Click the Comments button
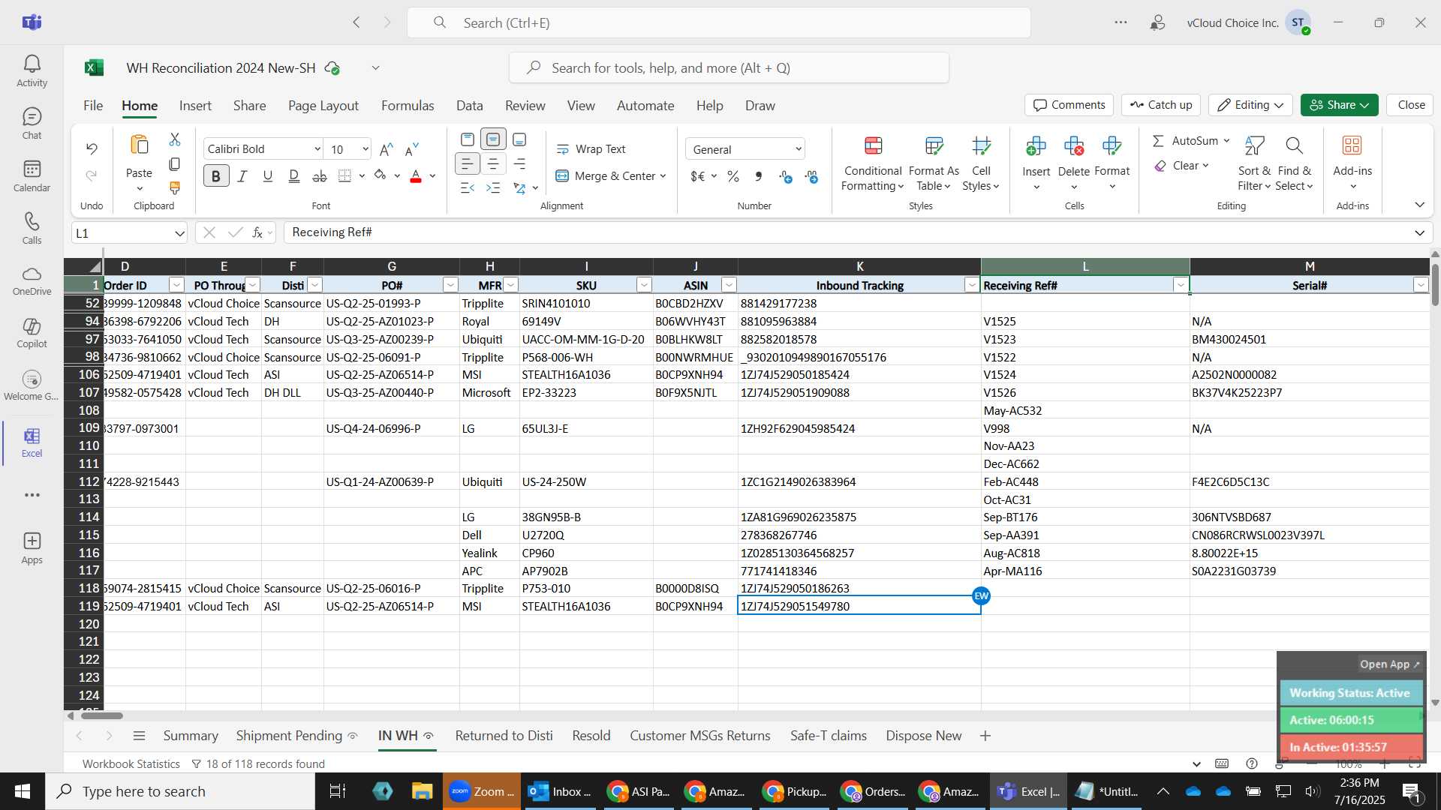1441x810 pixels. point(1069,105)
